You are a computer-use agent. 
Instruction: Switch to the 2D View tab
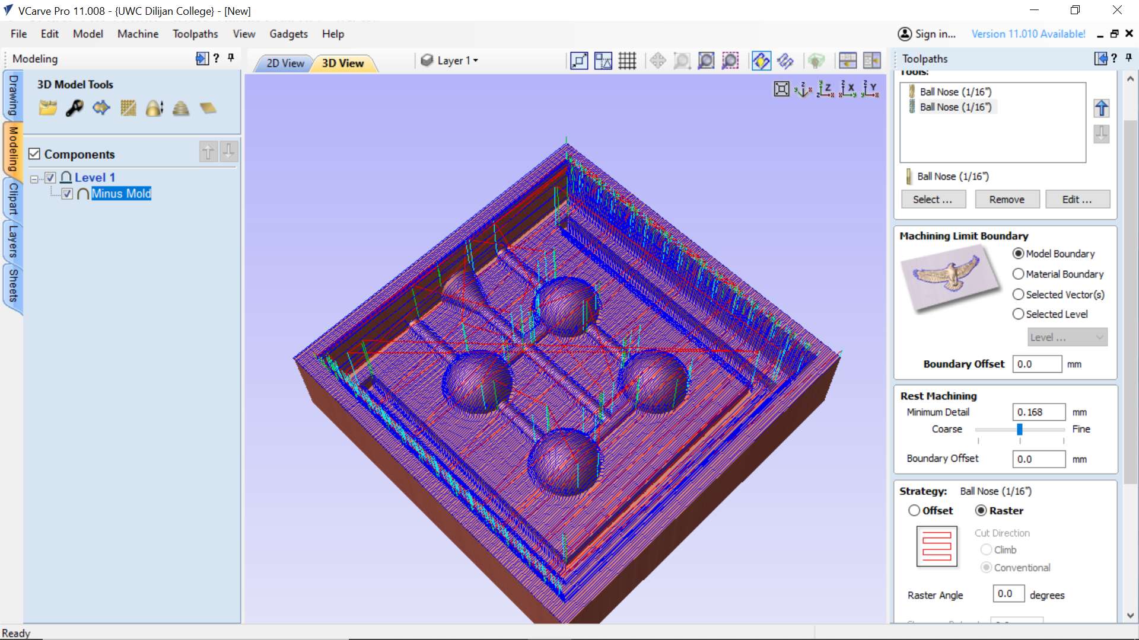point(284,63)
